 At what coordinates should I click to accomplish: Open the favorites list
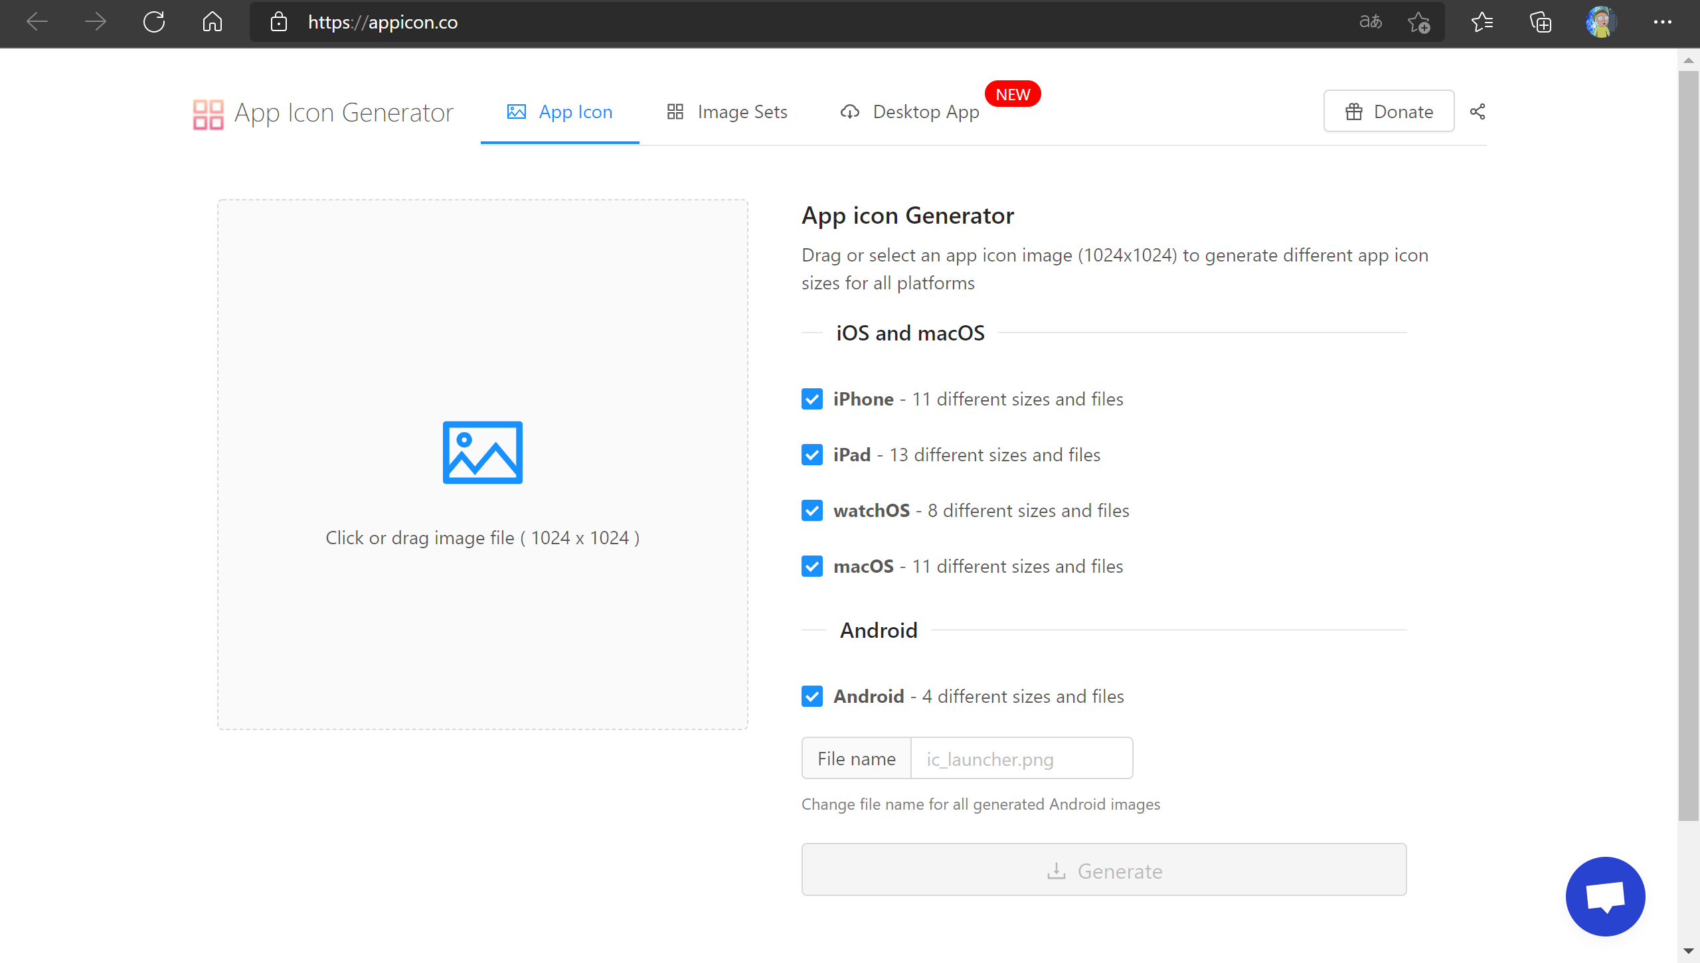tap(1482, 22)
